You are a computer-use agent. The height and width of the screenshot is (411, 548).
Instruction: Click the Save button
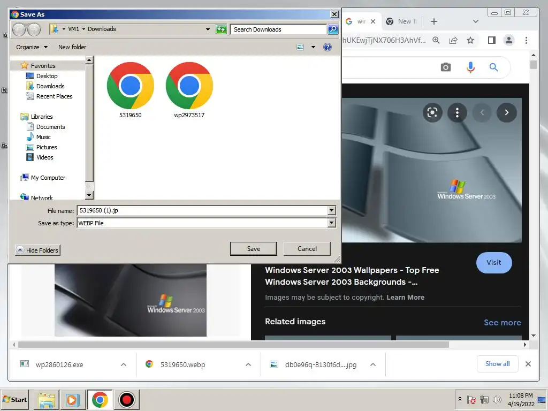click(x=253, y=248)
